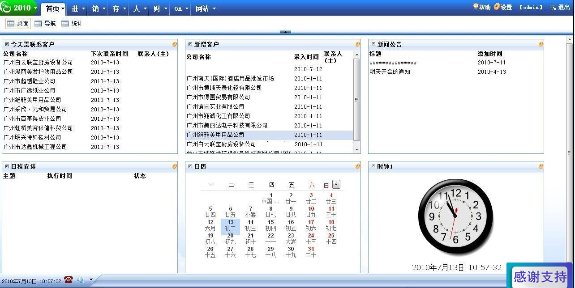
Task: Open 广州漫丽美发护肤用品公司 customer
Action: [38, 72]
